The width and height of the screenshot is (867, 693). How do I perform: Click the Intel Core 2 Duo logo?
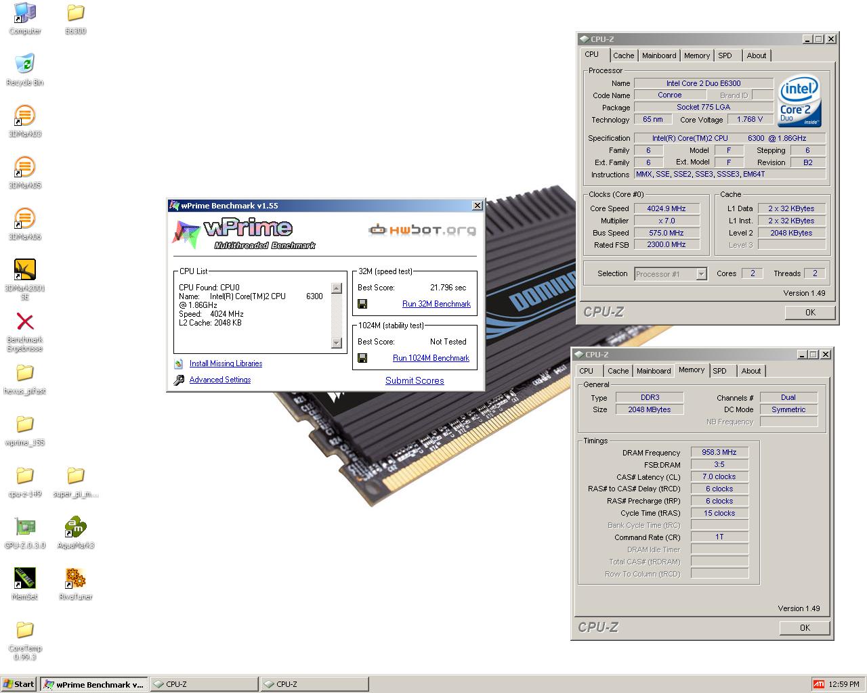point(799,102)
